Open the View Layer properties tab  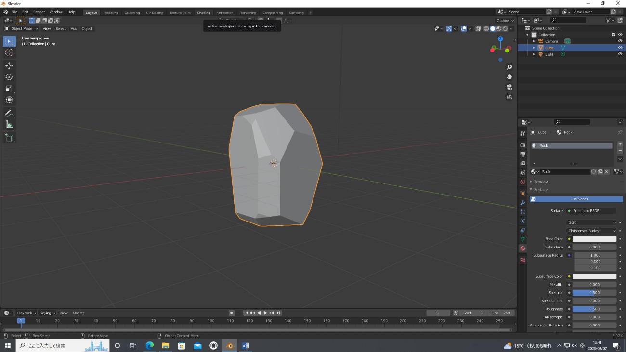pyautogui.click(x=522, y=164)
